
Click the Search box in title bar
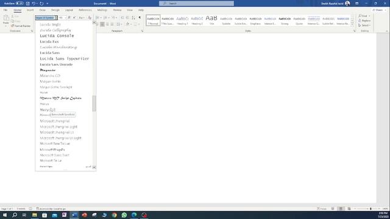[196, 4]
